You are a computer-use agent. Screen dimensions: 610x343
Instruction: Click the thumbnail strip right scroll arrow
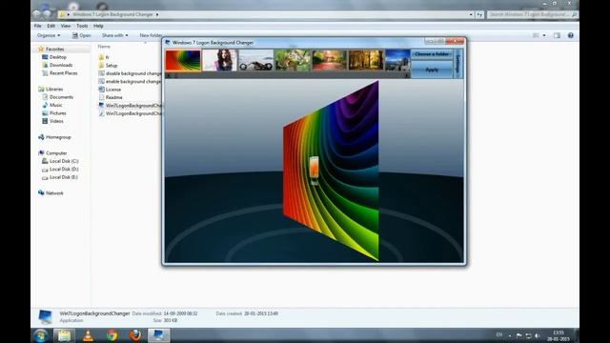point(407,76)
